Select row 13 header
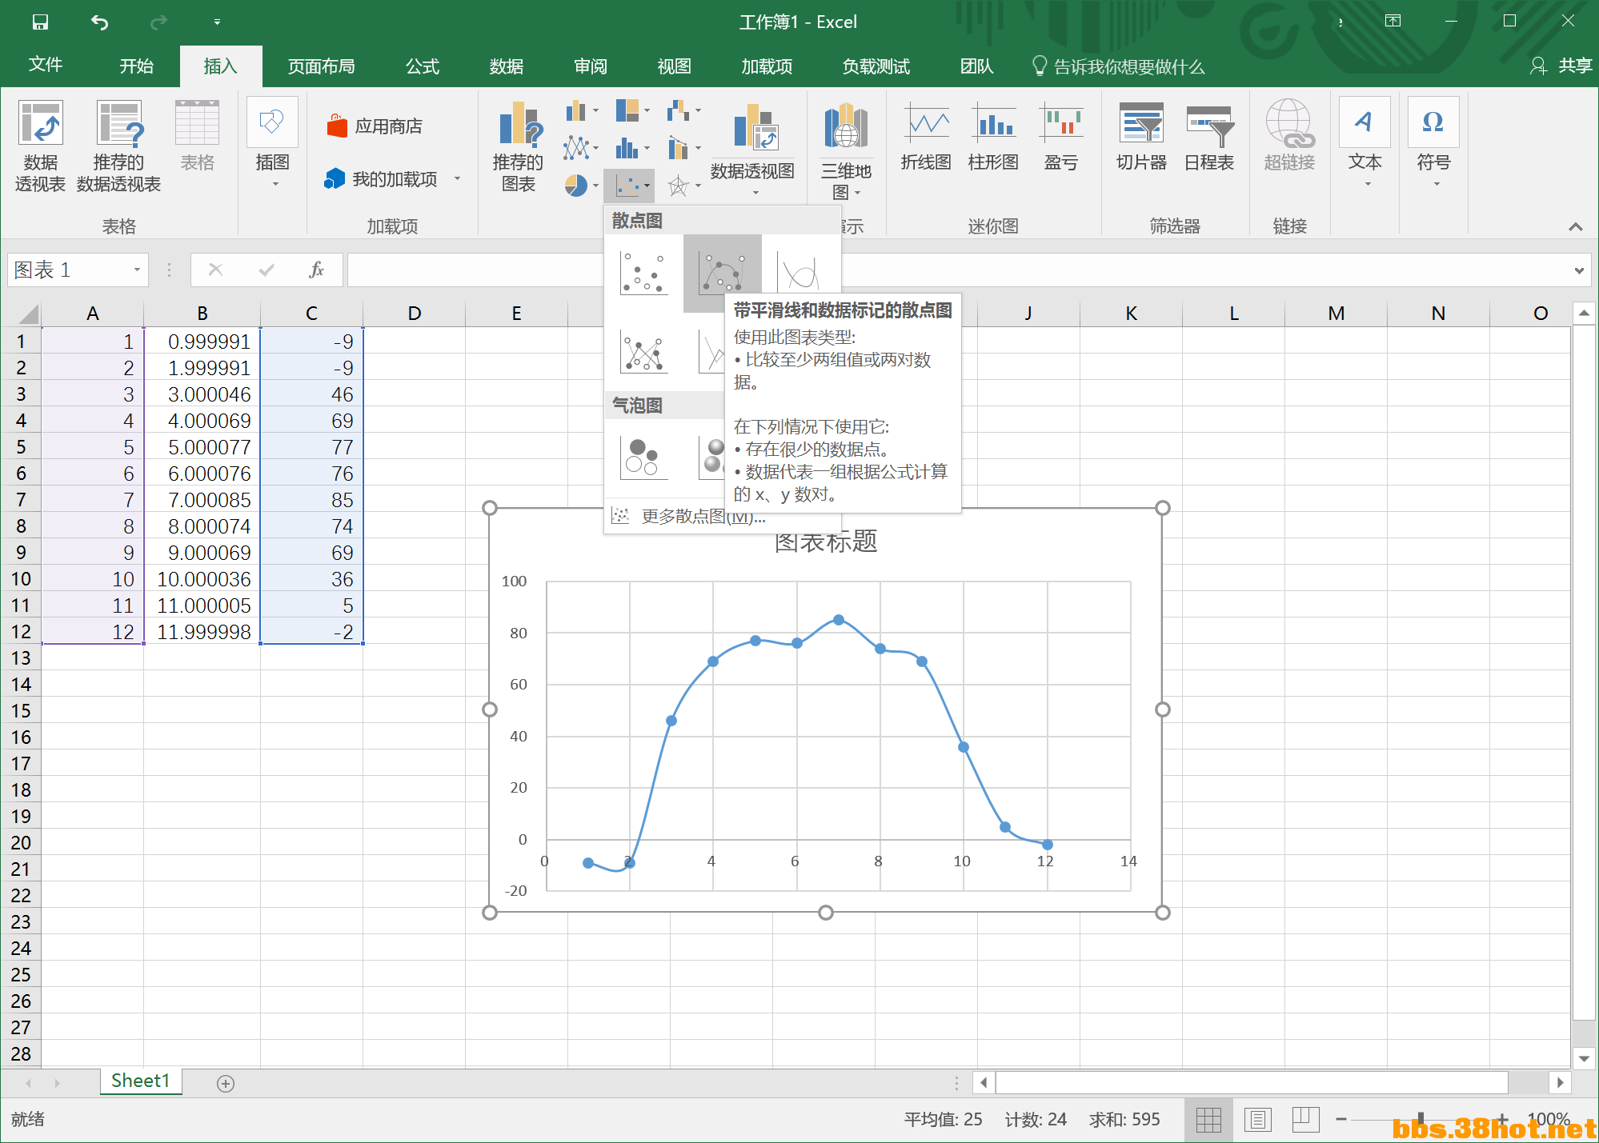Viewport: 1599px width, 1143px height. tap(21, 657)
